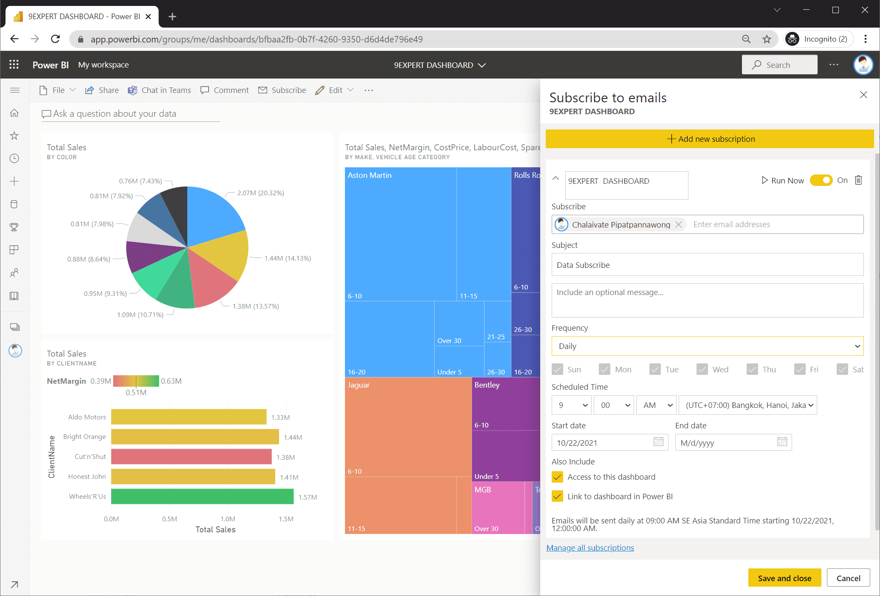
Task: Click the Create plus icon in sidebar
Action: (x=14, y=181)
